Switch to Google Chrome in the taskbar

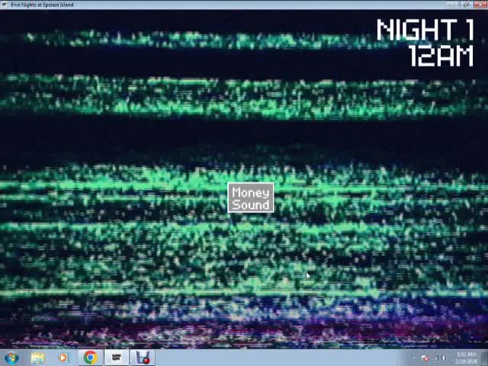(90, 358)
